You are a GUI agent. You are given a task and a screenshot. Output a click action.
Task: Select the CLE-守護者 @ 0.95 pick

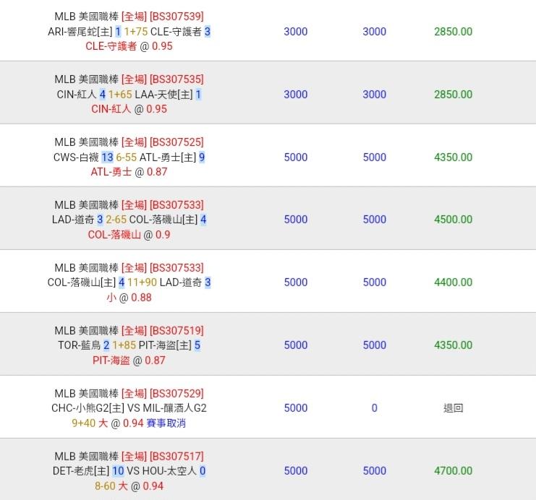tap(129, 46)
